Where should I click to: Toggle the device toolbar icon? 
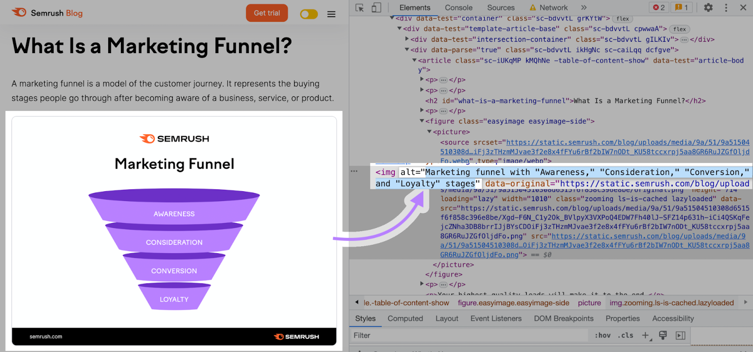click(376, 8)
